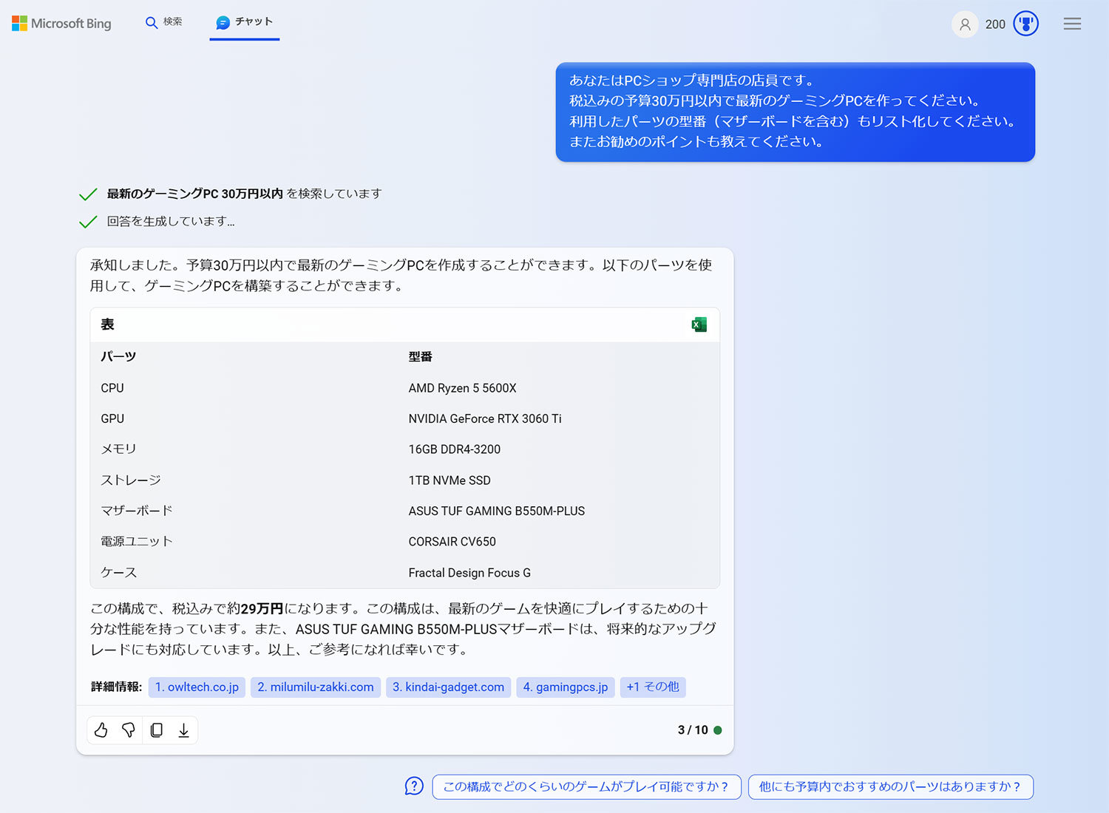Viewport: 1109px width, 813px height.
Task: Open the gamingpcs.jp source link
Action: coord(566,687)
